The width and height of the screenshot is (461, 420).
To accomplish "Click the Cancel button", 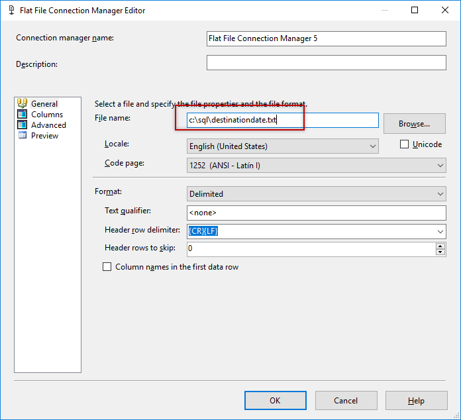I will (x=346, y=400).
